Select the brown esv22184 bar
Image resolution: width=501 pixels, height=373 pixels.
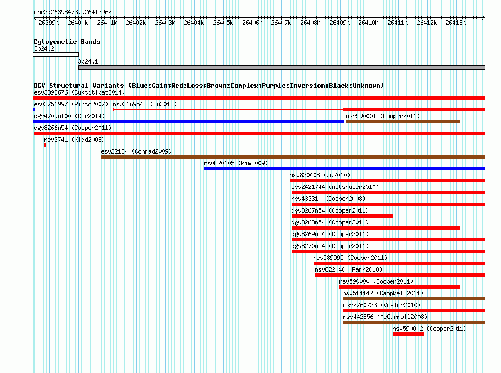(x=293, y=157)
